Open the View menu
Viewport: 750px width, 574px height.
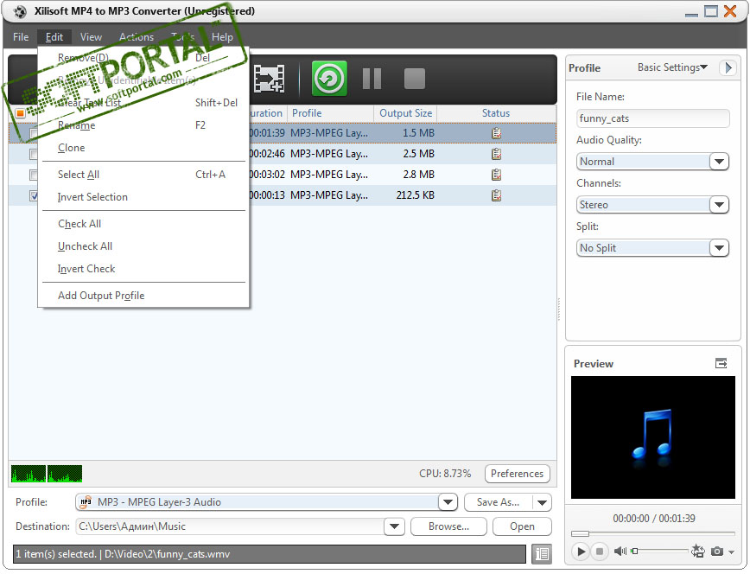[91, 37]
